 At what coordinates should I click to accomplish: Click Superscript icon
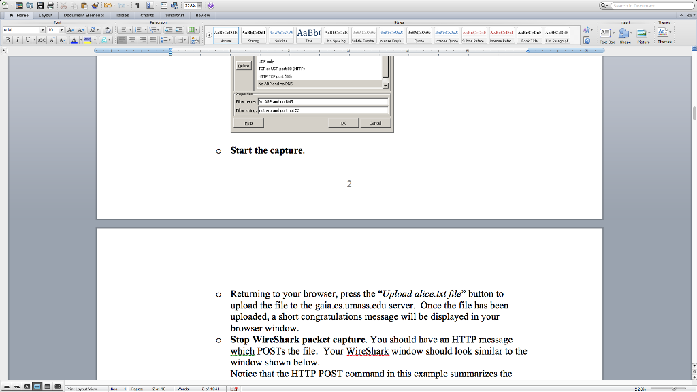pos(52,40)
